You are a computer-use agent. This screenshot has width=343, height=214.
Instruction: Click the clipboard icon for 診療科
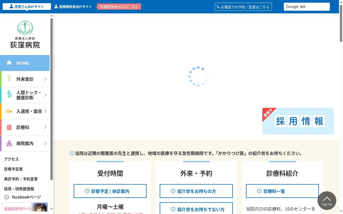[x=9, y=127]
